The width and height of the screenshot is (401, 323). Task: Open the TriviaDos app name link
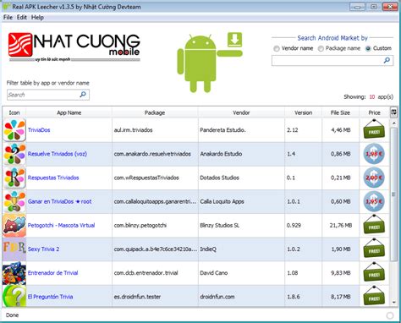(39, 130)
